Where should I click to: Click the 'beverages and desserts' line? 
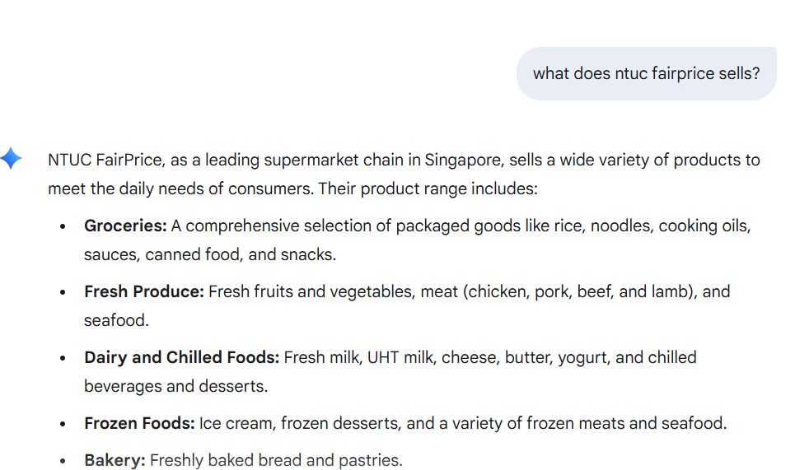click(175, 386)
